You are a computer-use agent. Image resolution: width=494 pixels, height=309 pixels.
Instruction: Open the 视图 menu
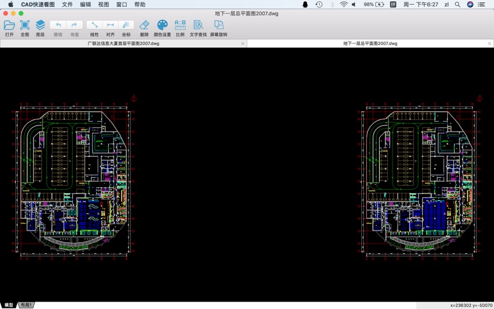tap(103, 4)
